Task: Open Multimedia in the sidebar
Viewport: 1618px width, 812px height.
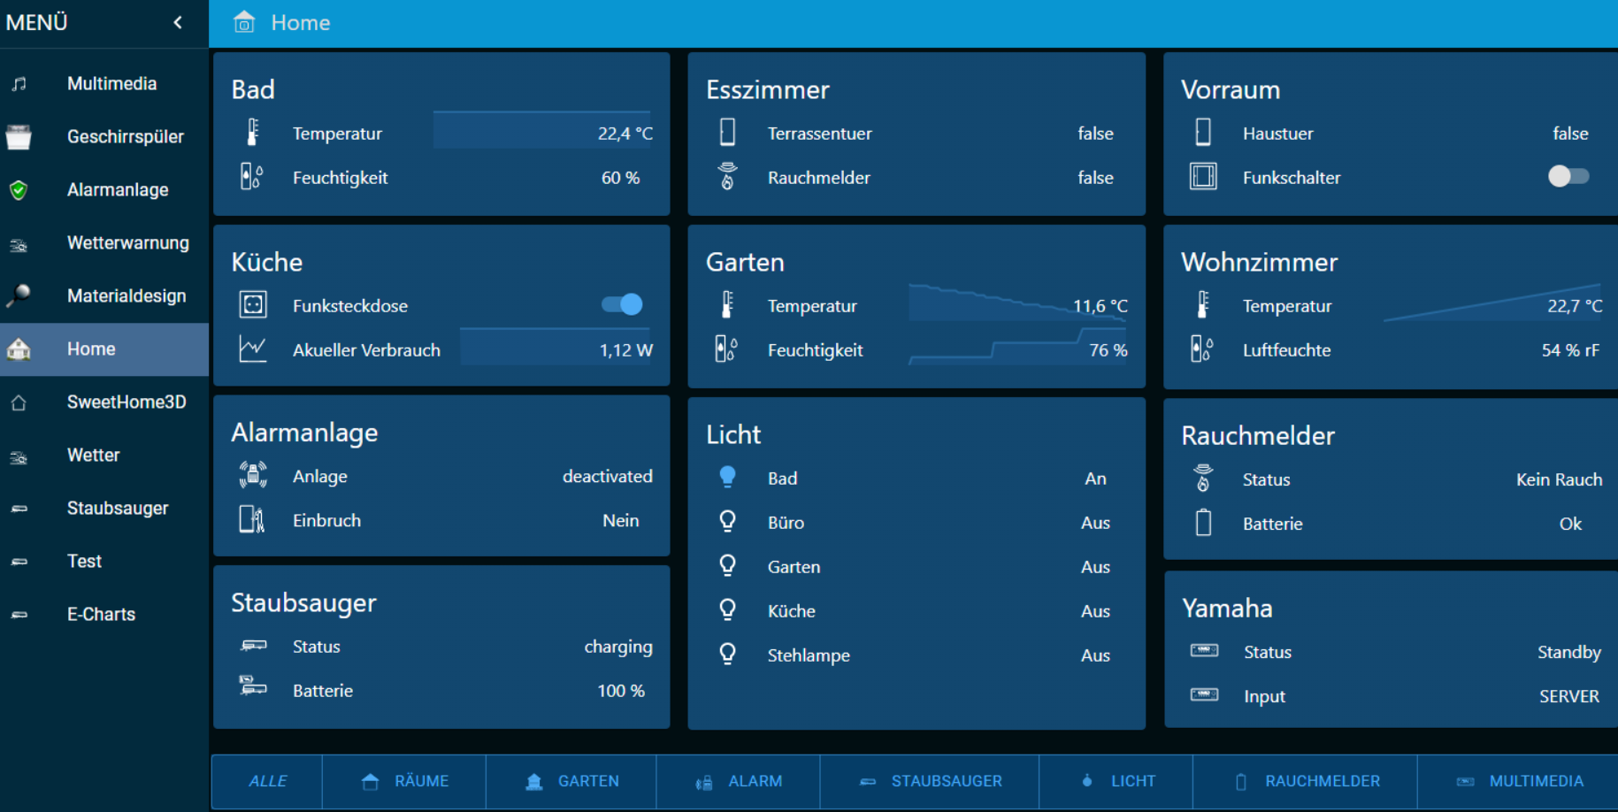Action: click(x=104, y=84)
